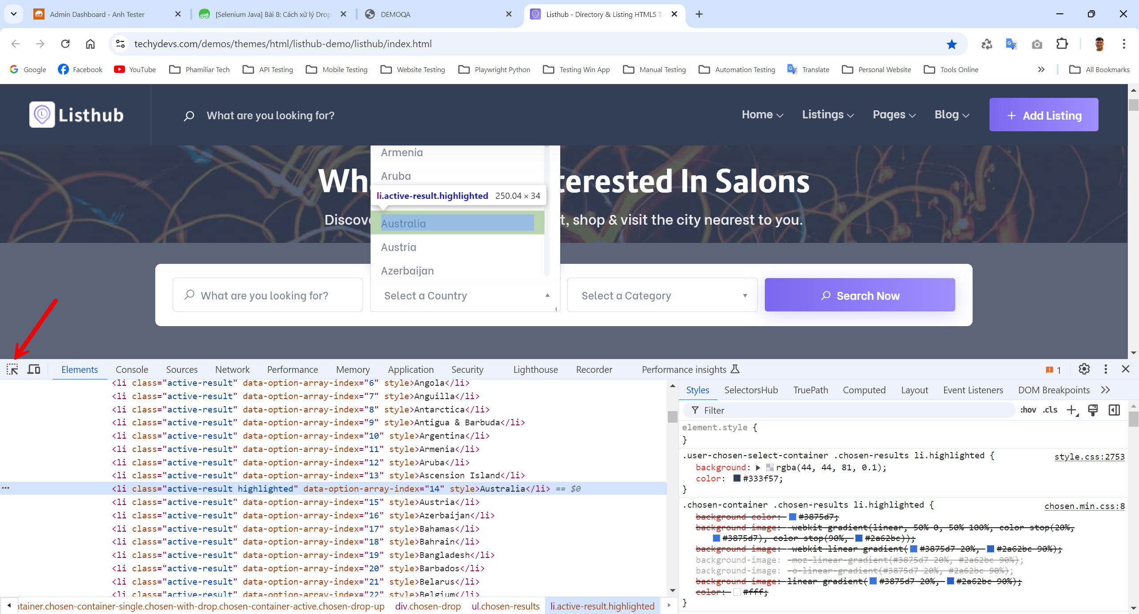Select div.chosen-drop in the breadcrumb
This screenshot has width=1139, height=614.
click(x=428, y=606)
